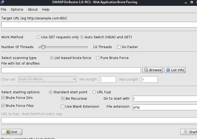The image size is (197, 139).
Task: Open the Options menu
Action: click(x=17, y=10)
